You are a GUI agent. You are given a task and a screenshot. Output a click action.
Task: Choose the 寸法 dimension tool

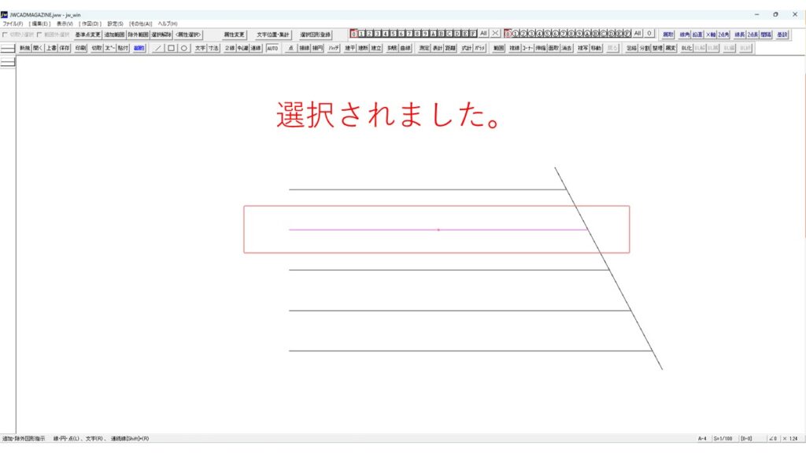[213, 48]
